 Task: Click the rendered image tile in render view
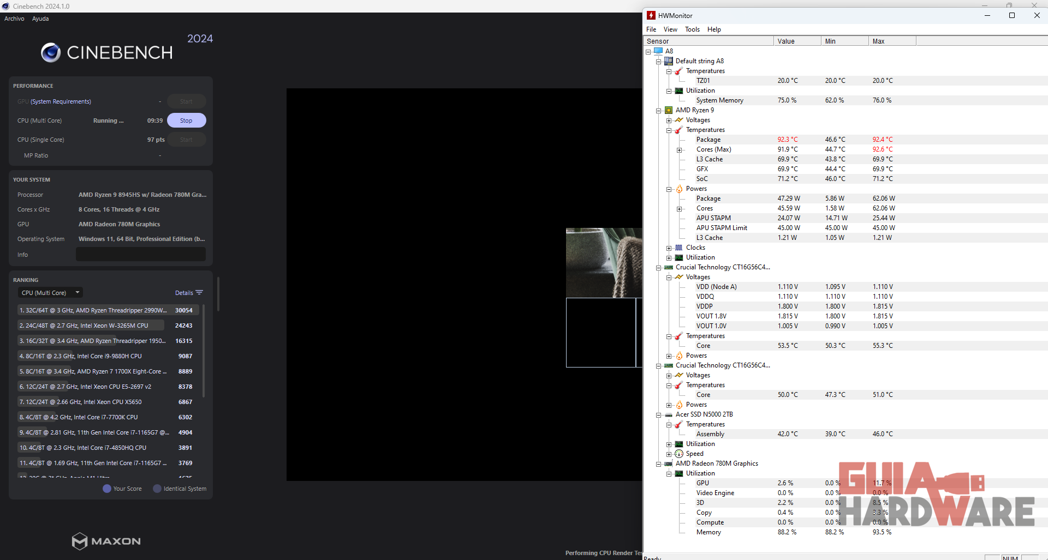click(x=604, y=263)
